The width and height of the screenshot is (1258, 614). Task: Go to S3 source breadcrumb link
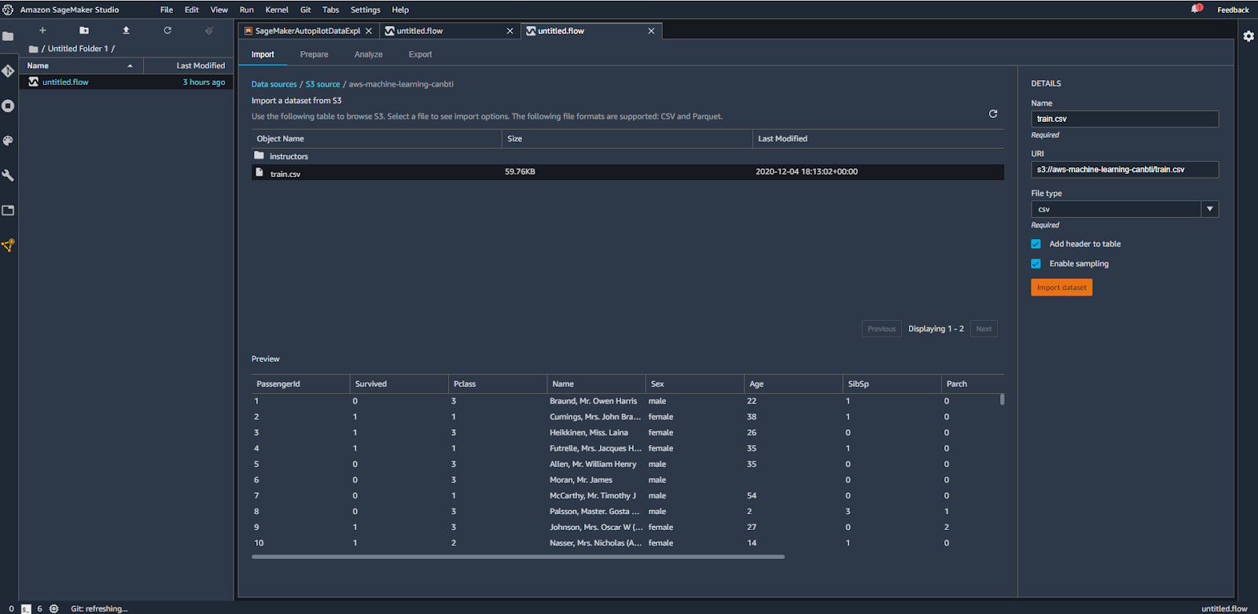(322, 84)
